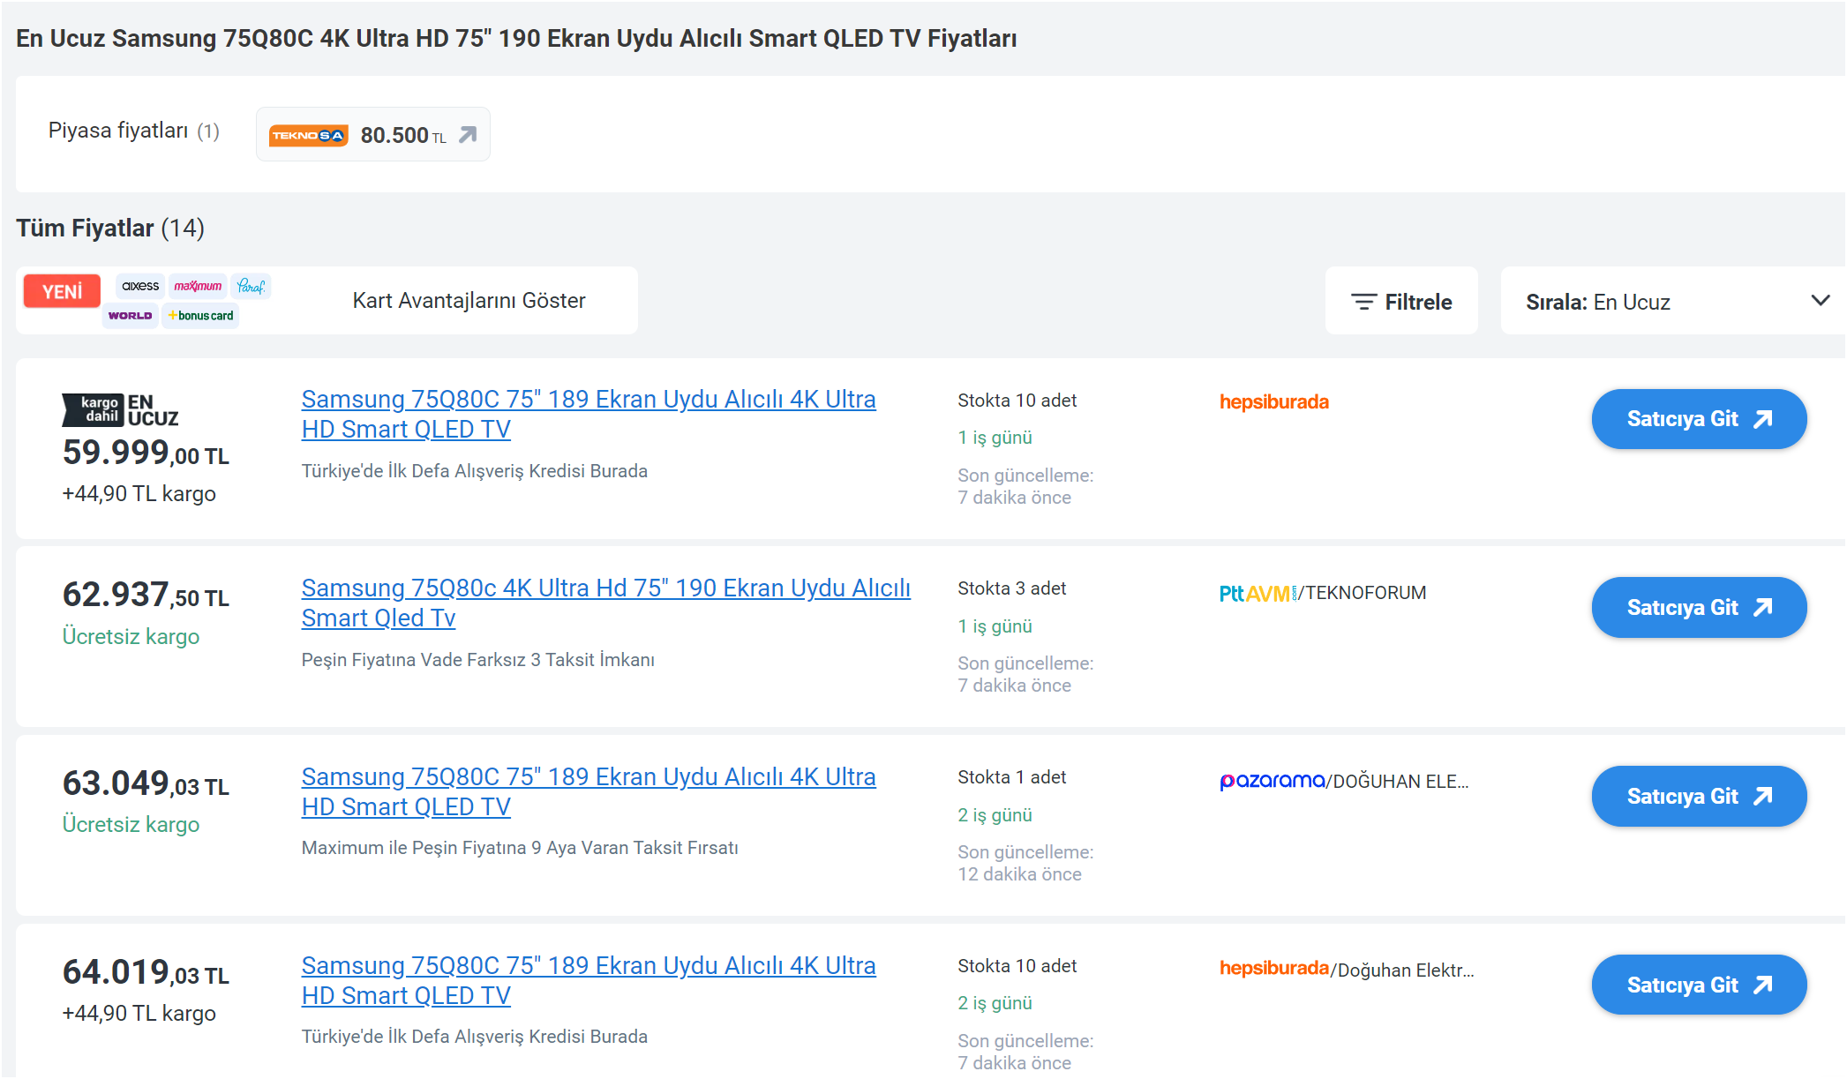Screen dimensions: 1847x1079
Task: Click '/DOĞUHAN ELE...' seller name
Action: coord(1398,782)
